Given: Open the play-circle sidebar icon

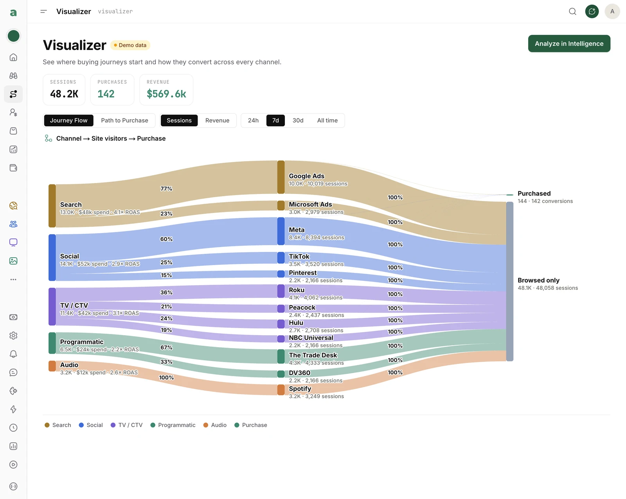Looking at the screenshot, I should tap(13, 465).
